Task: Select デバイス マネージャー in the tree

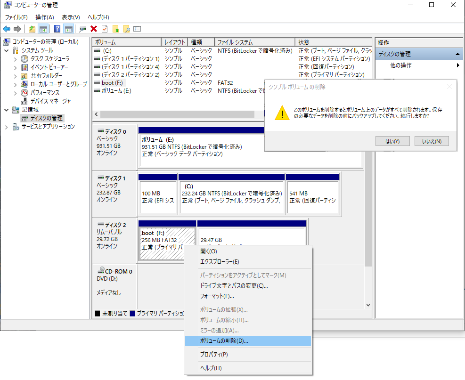Action: coord(52,101)
